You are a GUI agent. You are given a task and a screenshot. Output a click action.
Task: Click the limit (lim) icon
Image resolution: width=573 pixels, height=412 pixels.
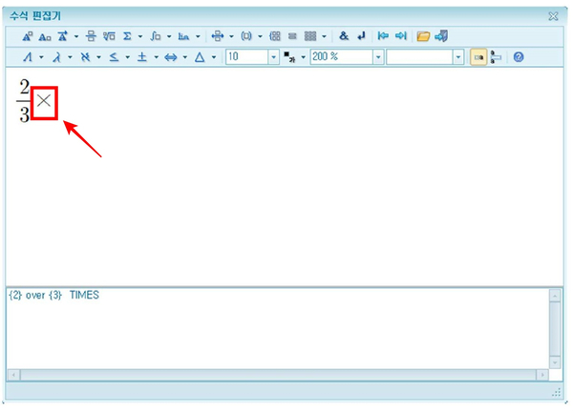(x=183, y=36)
